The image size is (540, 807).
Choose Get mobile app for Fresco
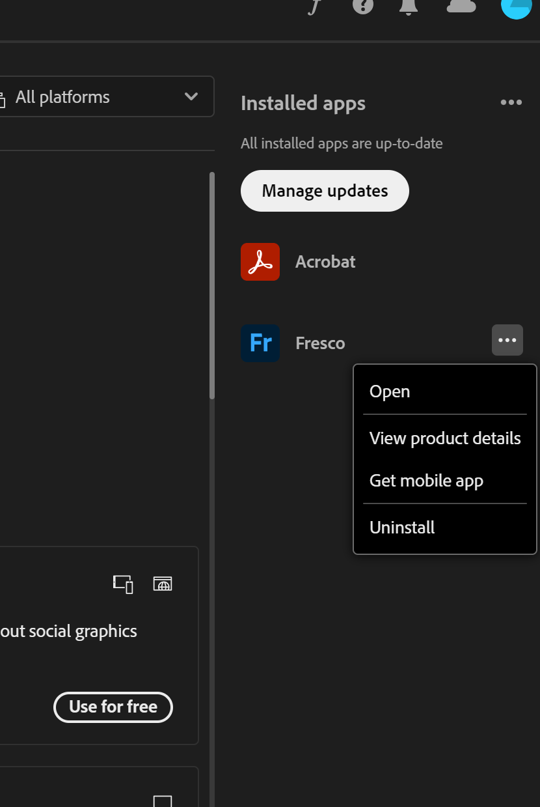coord(426,480)
